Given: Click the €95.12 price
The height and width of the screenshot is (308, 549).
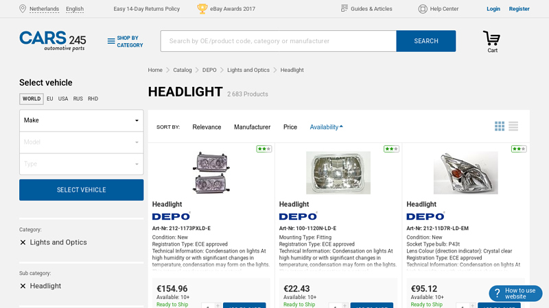Looking at the screenshot, I should click(424, 289).
